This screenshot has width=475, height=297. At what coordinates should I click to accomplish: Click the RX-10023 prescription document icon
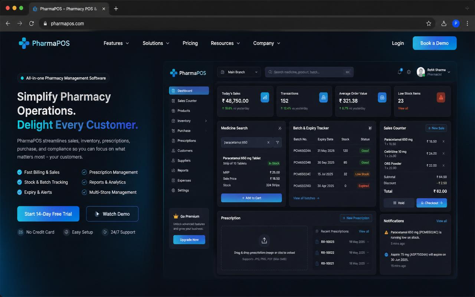tap(317, 242)
